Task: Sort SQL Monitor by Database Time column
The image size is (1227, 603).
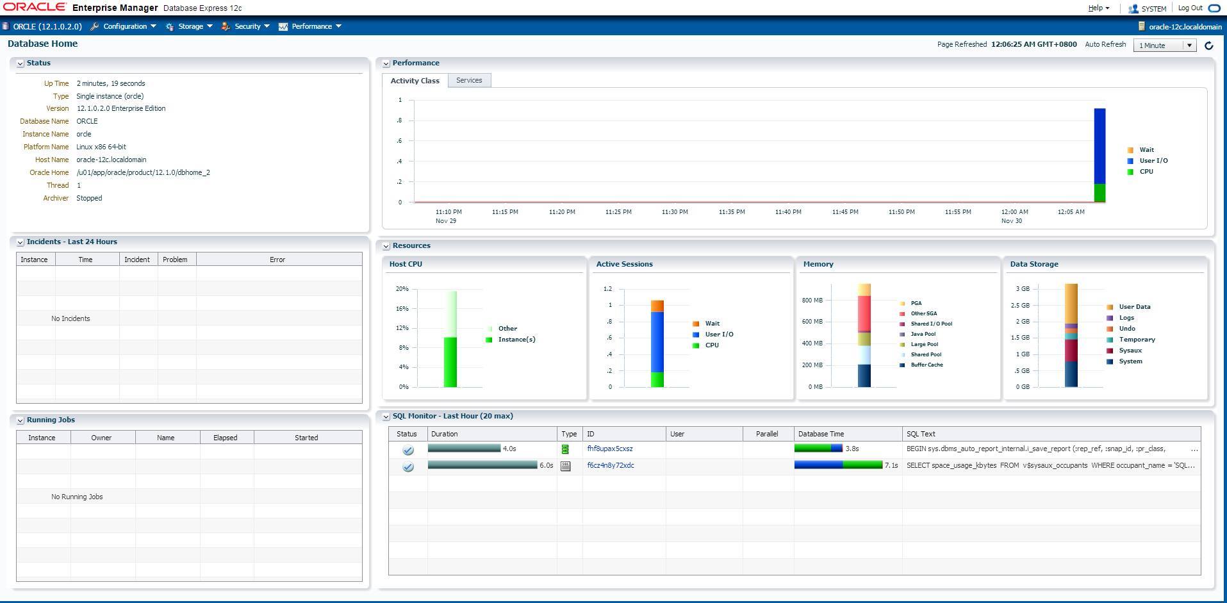Action: pyautogui.click(x=848, y=434)
